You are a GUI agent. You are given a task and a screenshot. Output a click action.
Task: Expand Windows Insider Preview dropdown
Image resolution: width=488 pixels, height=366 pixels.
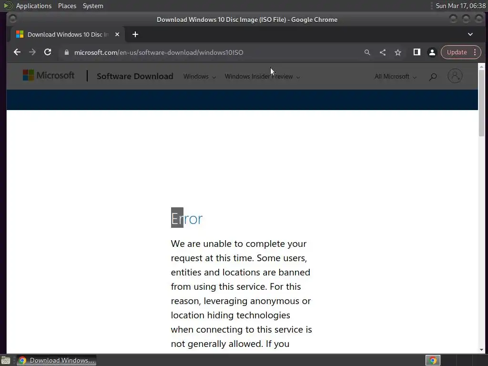[x=262, y=77]
